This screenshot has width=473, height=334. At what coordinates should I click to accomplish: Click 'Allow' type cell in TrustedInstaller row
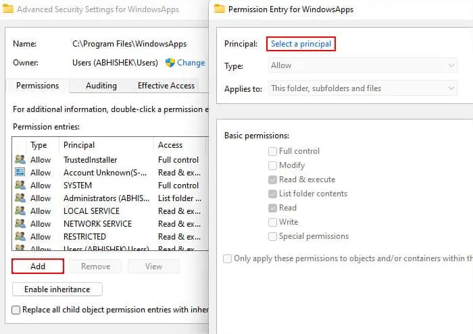(x=41, y=160)
